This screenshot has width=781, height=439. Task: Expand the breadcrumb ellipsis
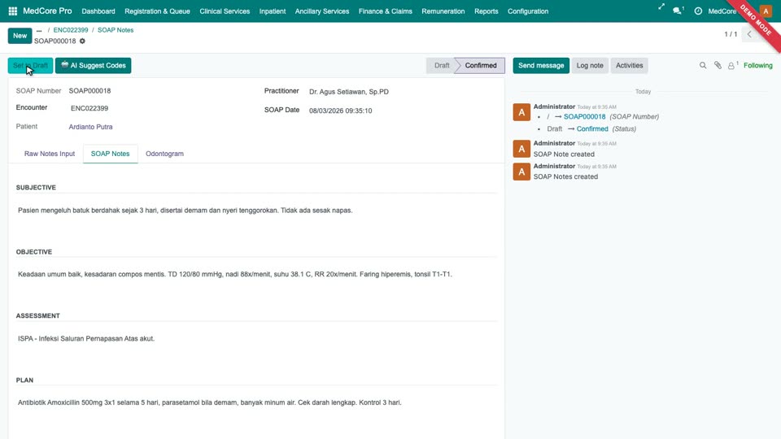point(39,30)
